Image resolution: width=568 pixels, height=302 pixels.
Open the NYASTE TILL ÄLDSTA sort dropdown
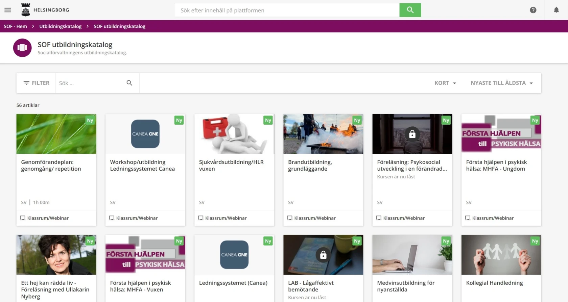[502, 83]
